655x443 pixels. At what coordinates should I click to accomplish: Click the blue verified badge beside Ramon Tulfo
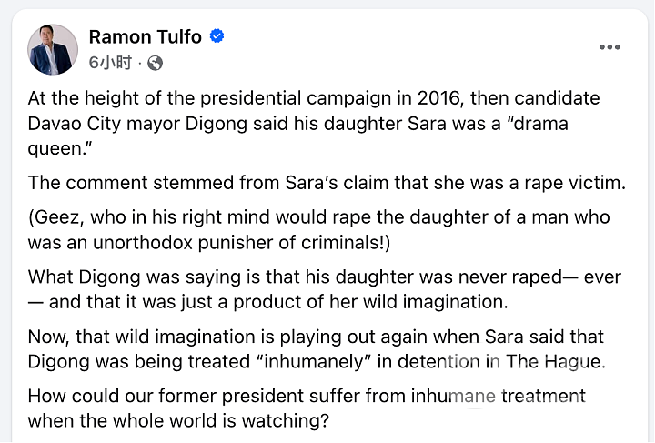217,36
